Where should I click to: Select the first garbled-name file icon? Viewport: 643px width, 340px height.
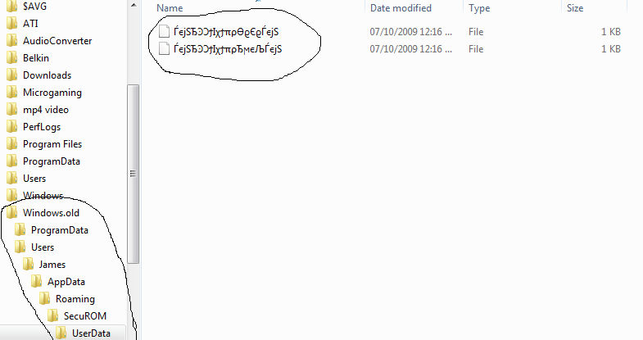164,32
